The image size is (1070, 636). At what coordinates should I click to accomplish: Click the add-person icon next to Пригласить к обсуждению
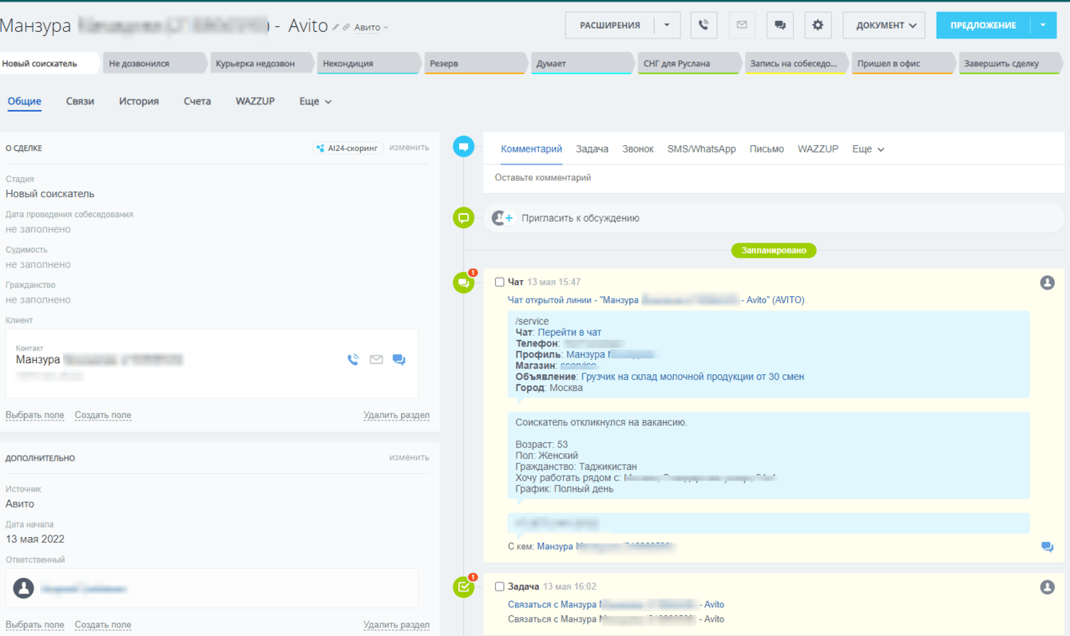[x=502, y=218]
